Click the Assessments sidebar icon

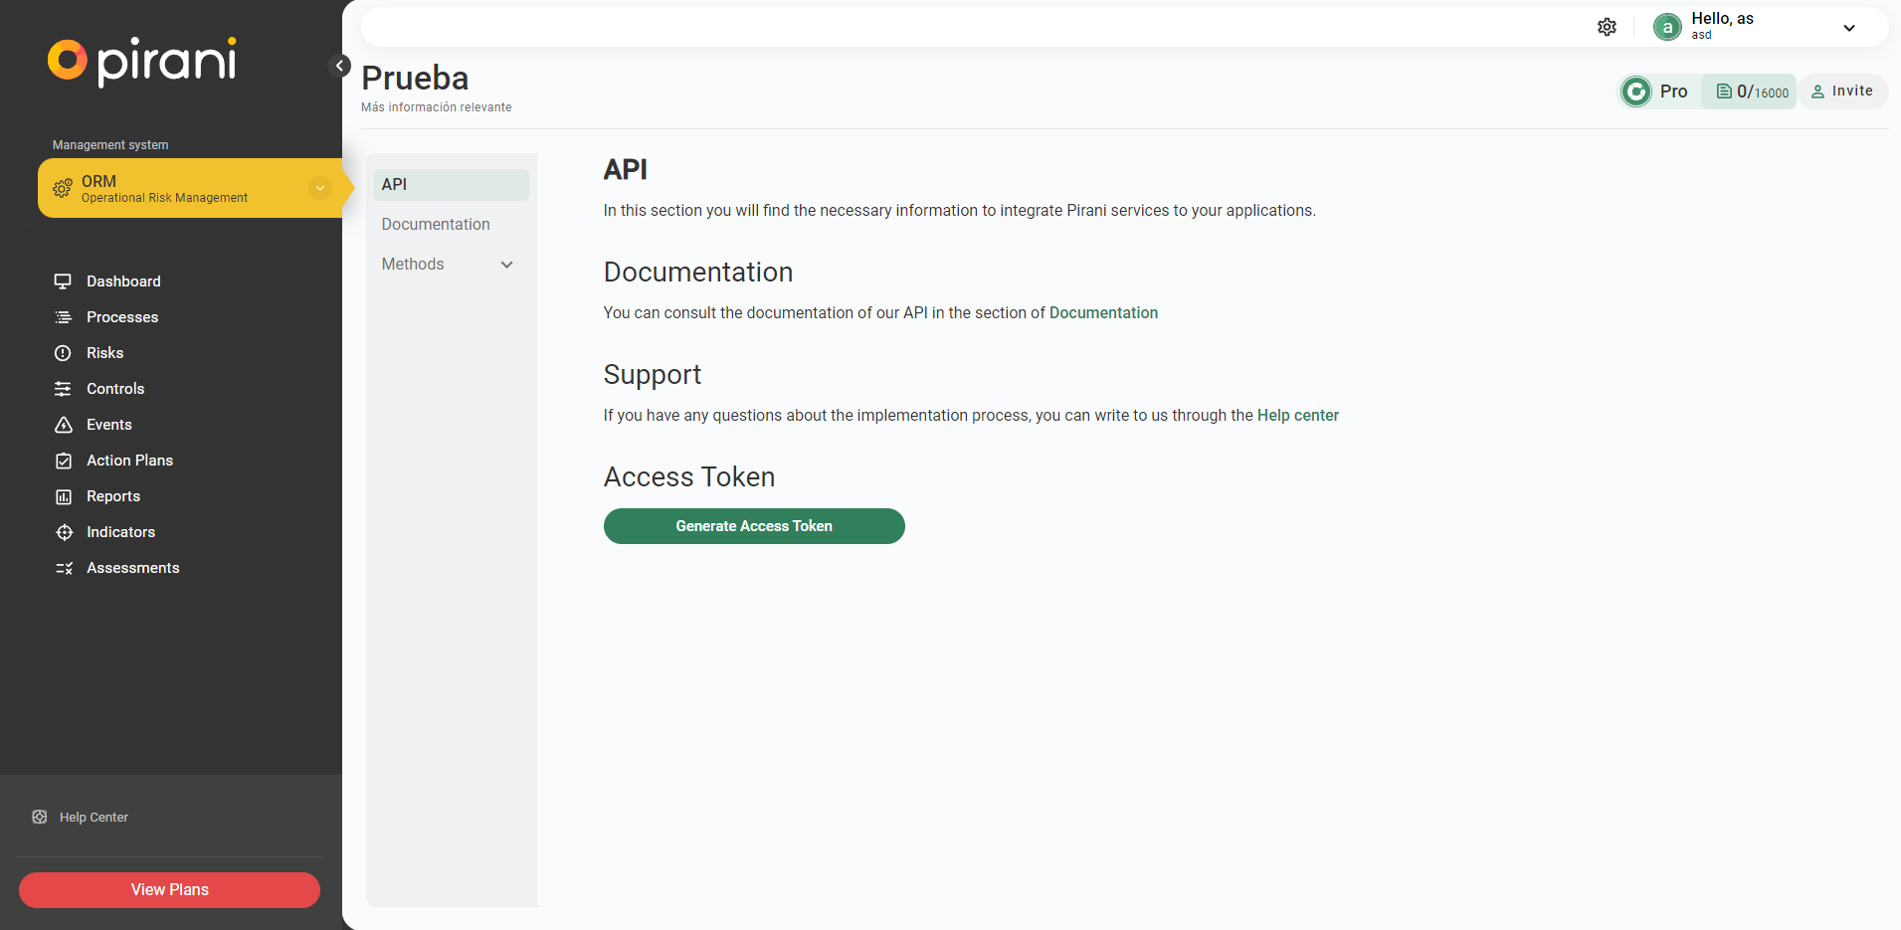[x=64, y=567]
